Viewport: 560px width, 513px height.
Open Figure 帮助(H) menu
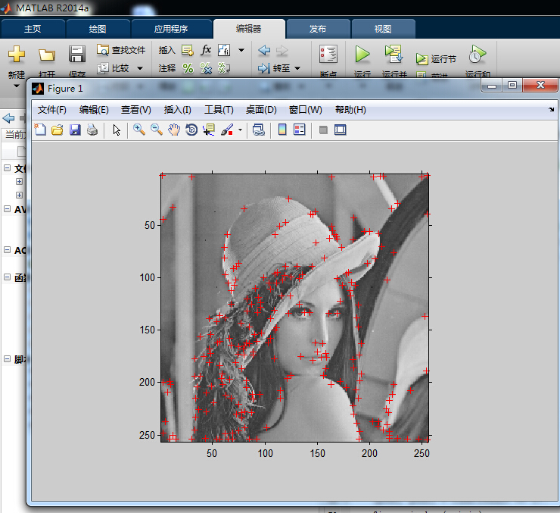coord(350,110)
